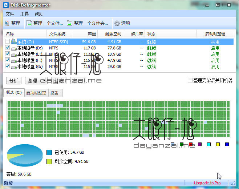
Task: Click 禁用 in the C: drive row
Action: (215, 42)
